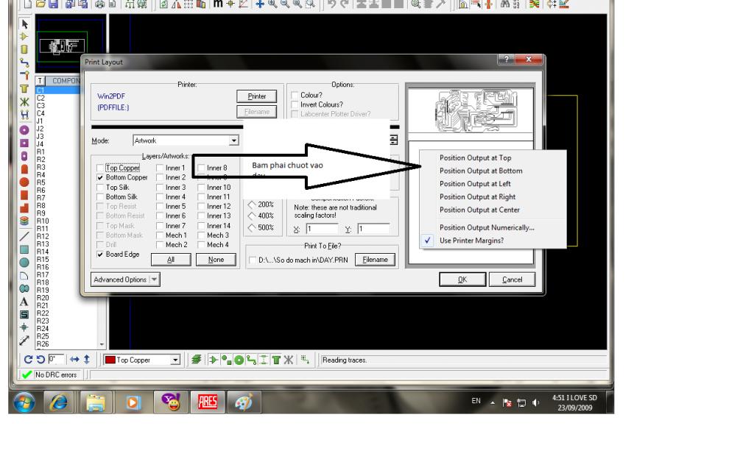Open the Top Copper layer selector dropdown
The image size is (754, 473).
[175, 360]
